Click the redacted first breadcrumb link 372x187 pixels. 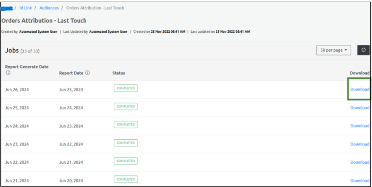[x=7, y=8]
